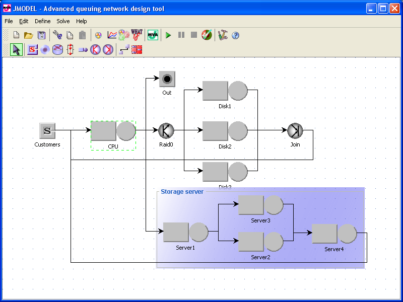Open the Solve menu
This screenshot has width=403, height=302.
click(x=63, y=21)
